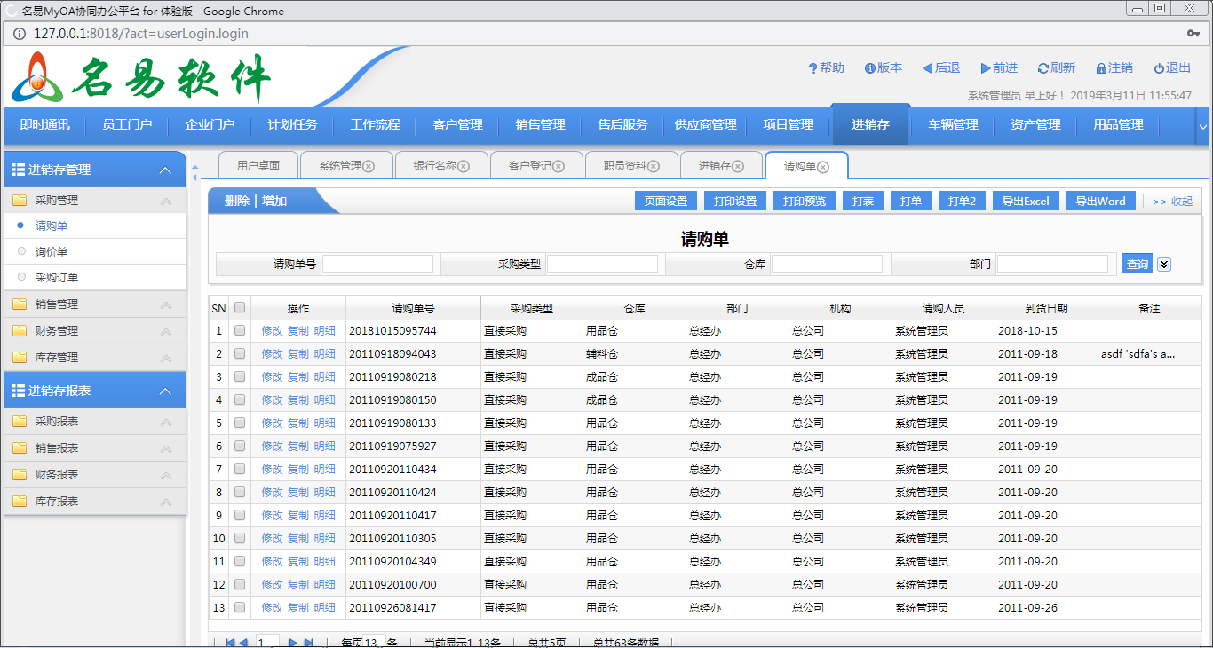The height and width of the screenshot is (648, 1213).
Task: Click 修改 link for order 20110918094043
Action: (272, 353)
